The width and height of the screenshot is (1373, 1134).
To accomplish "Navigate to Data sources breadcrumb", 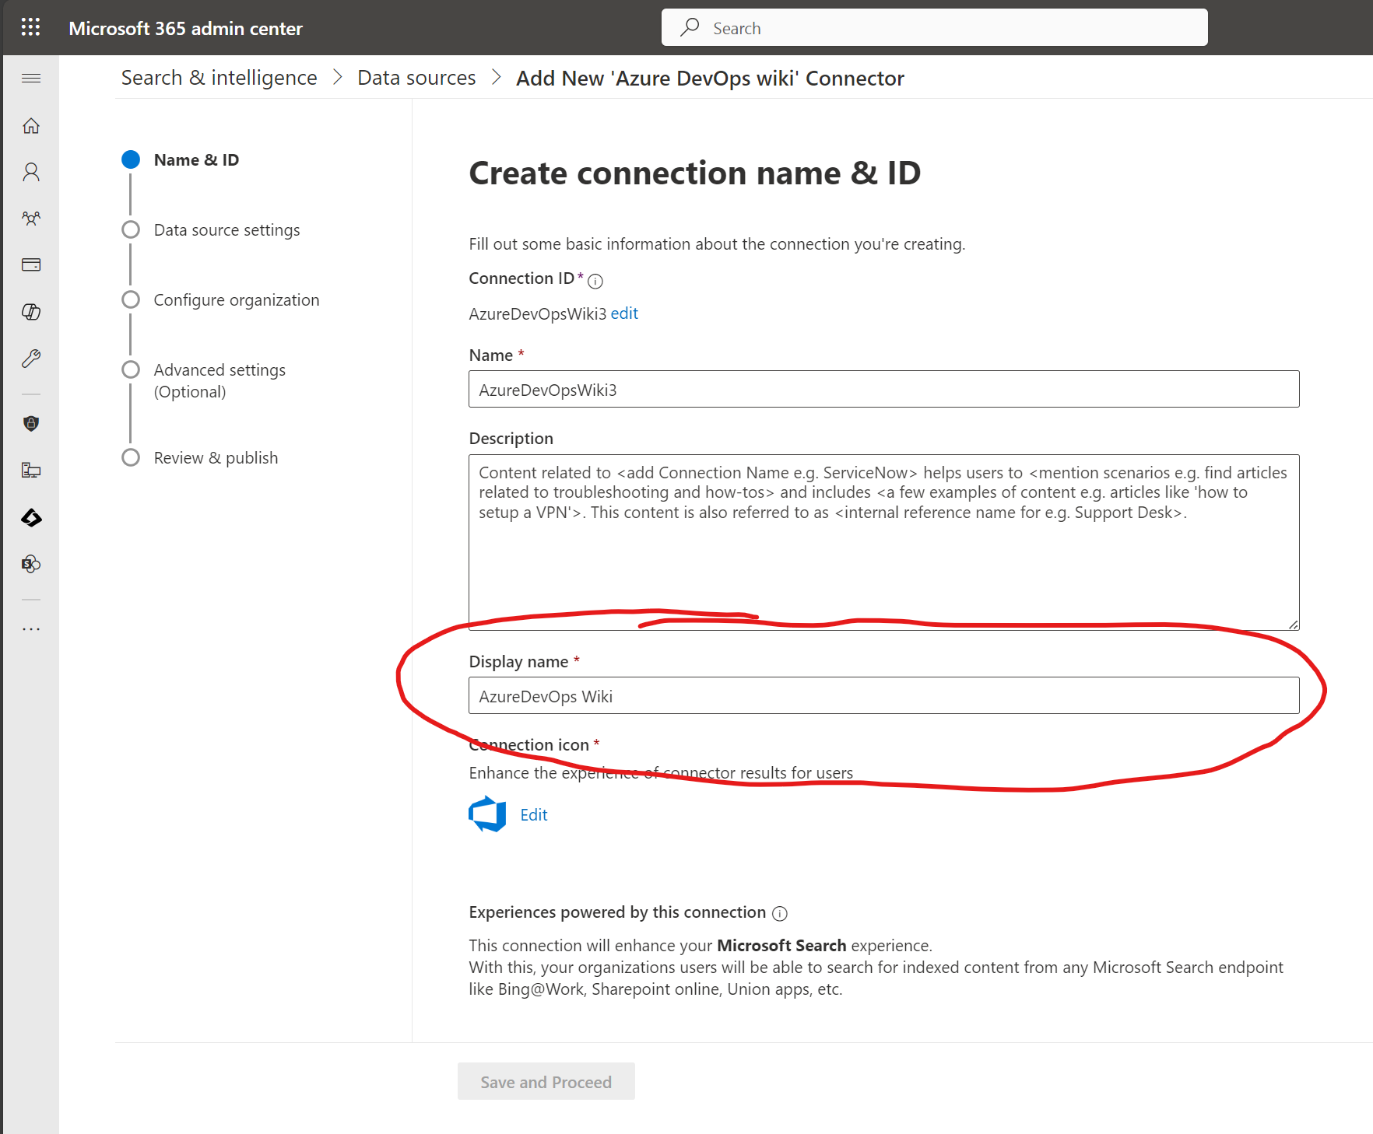I will (x=416, y=78).
